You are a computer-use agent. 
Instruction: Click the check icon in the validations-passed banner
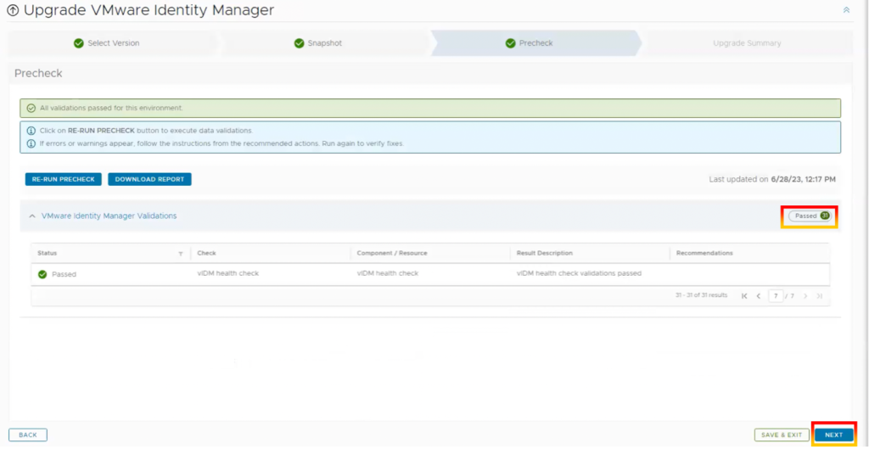tap(31, 108)
